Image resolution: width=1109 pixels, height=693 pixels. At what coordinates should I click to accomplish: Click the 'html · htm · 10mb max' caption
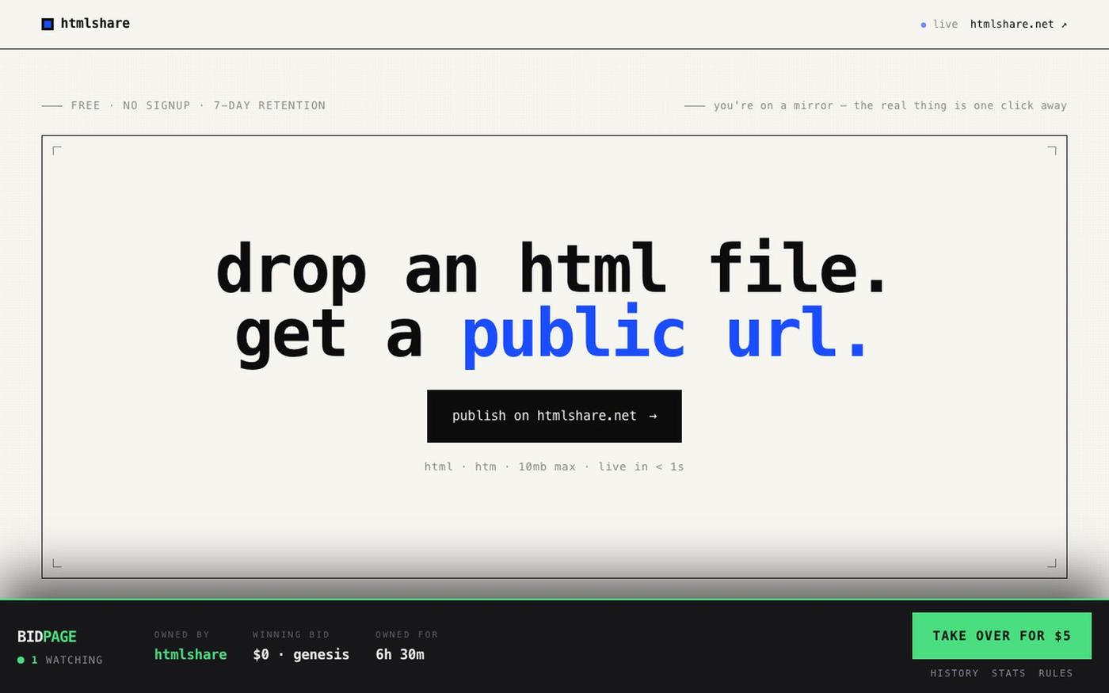554,466
